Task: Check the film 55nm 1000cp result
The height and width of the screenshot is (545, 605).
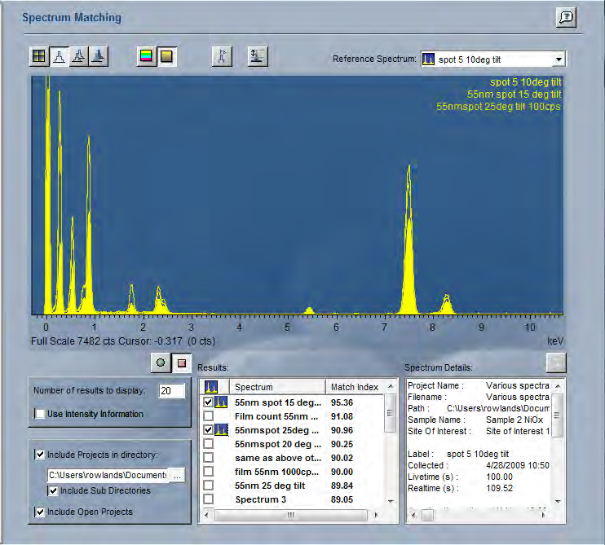Action: click(x=209, y=472)
